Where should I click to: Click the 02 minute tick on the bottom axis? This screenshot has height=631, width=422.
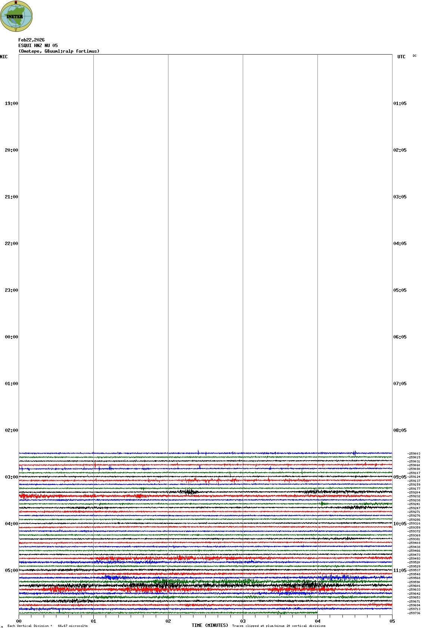[168, 621]
